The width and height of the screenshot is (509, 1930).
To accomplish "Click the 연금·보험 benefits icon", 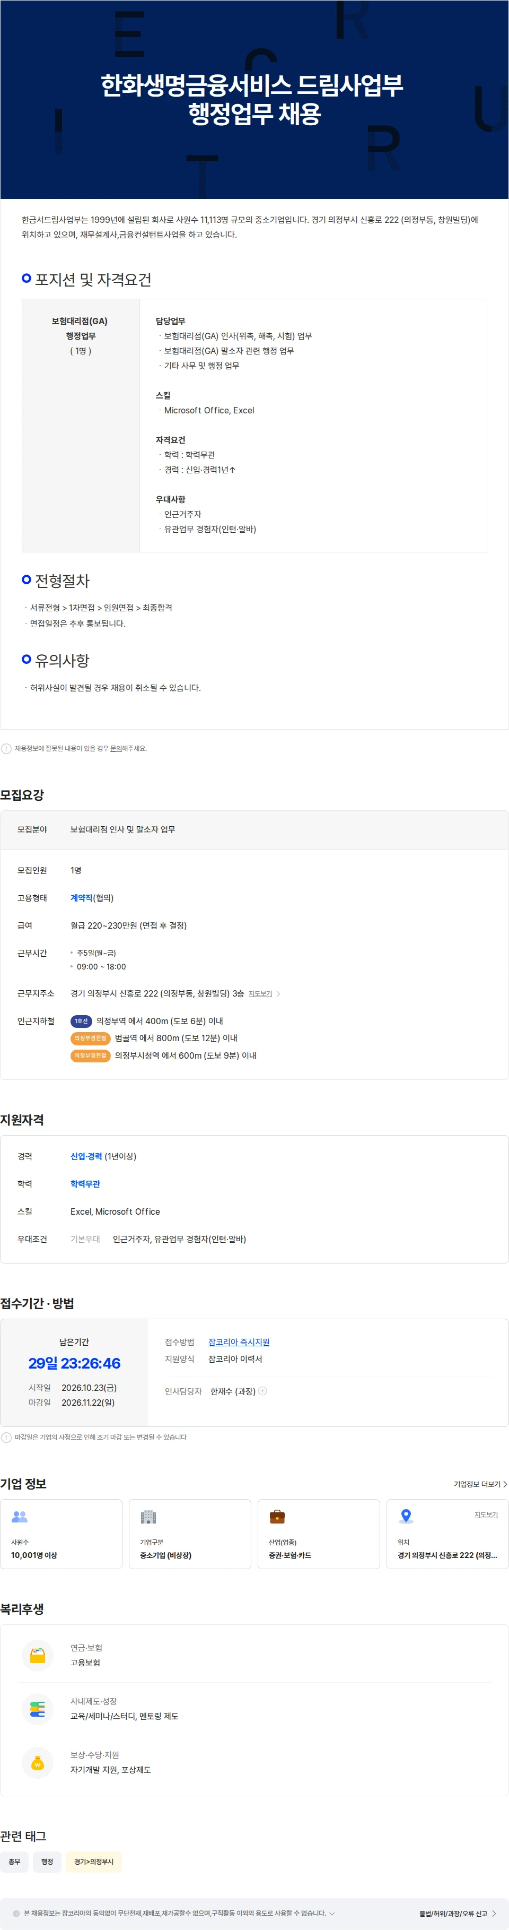I will tap(38, 1655).
